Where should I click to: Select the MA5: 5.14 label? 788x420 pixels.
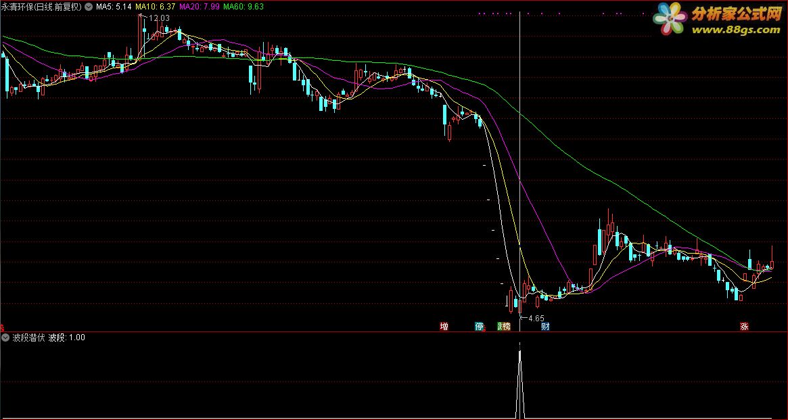pos(114,7)
